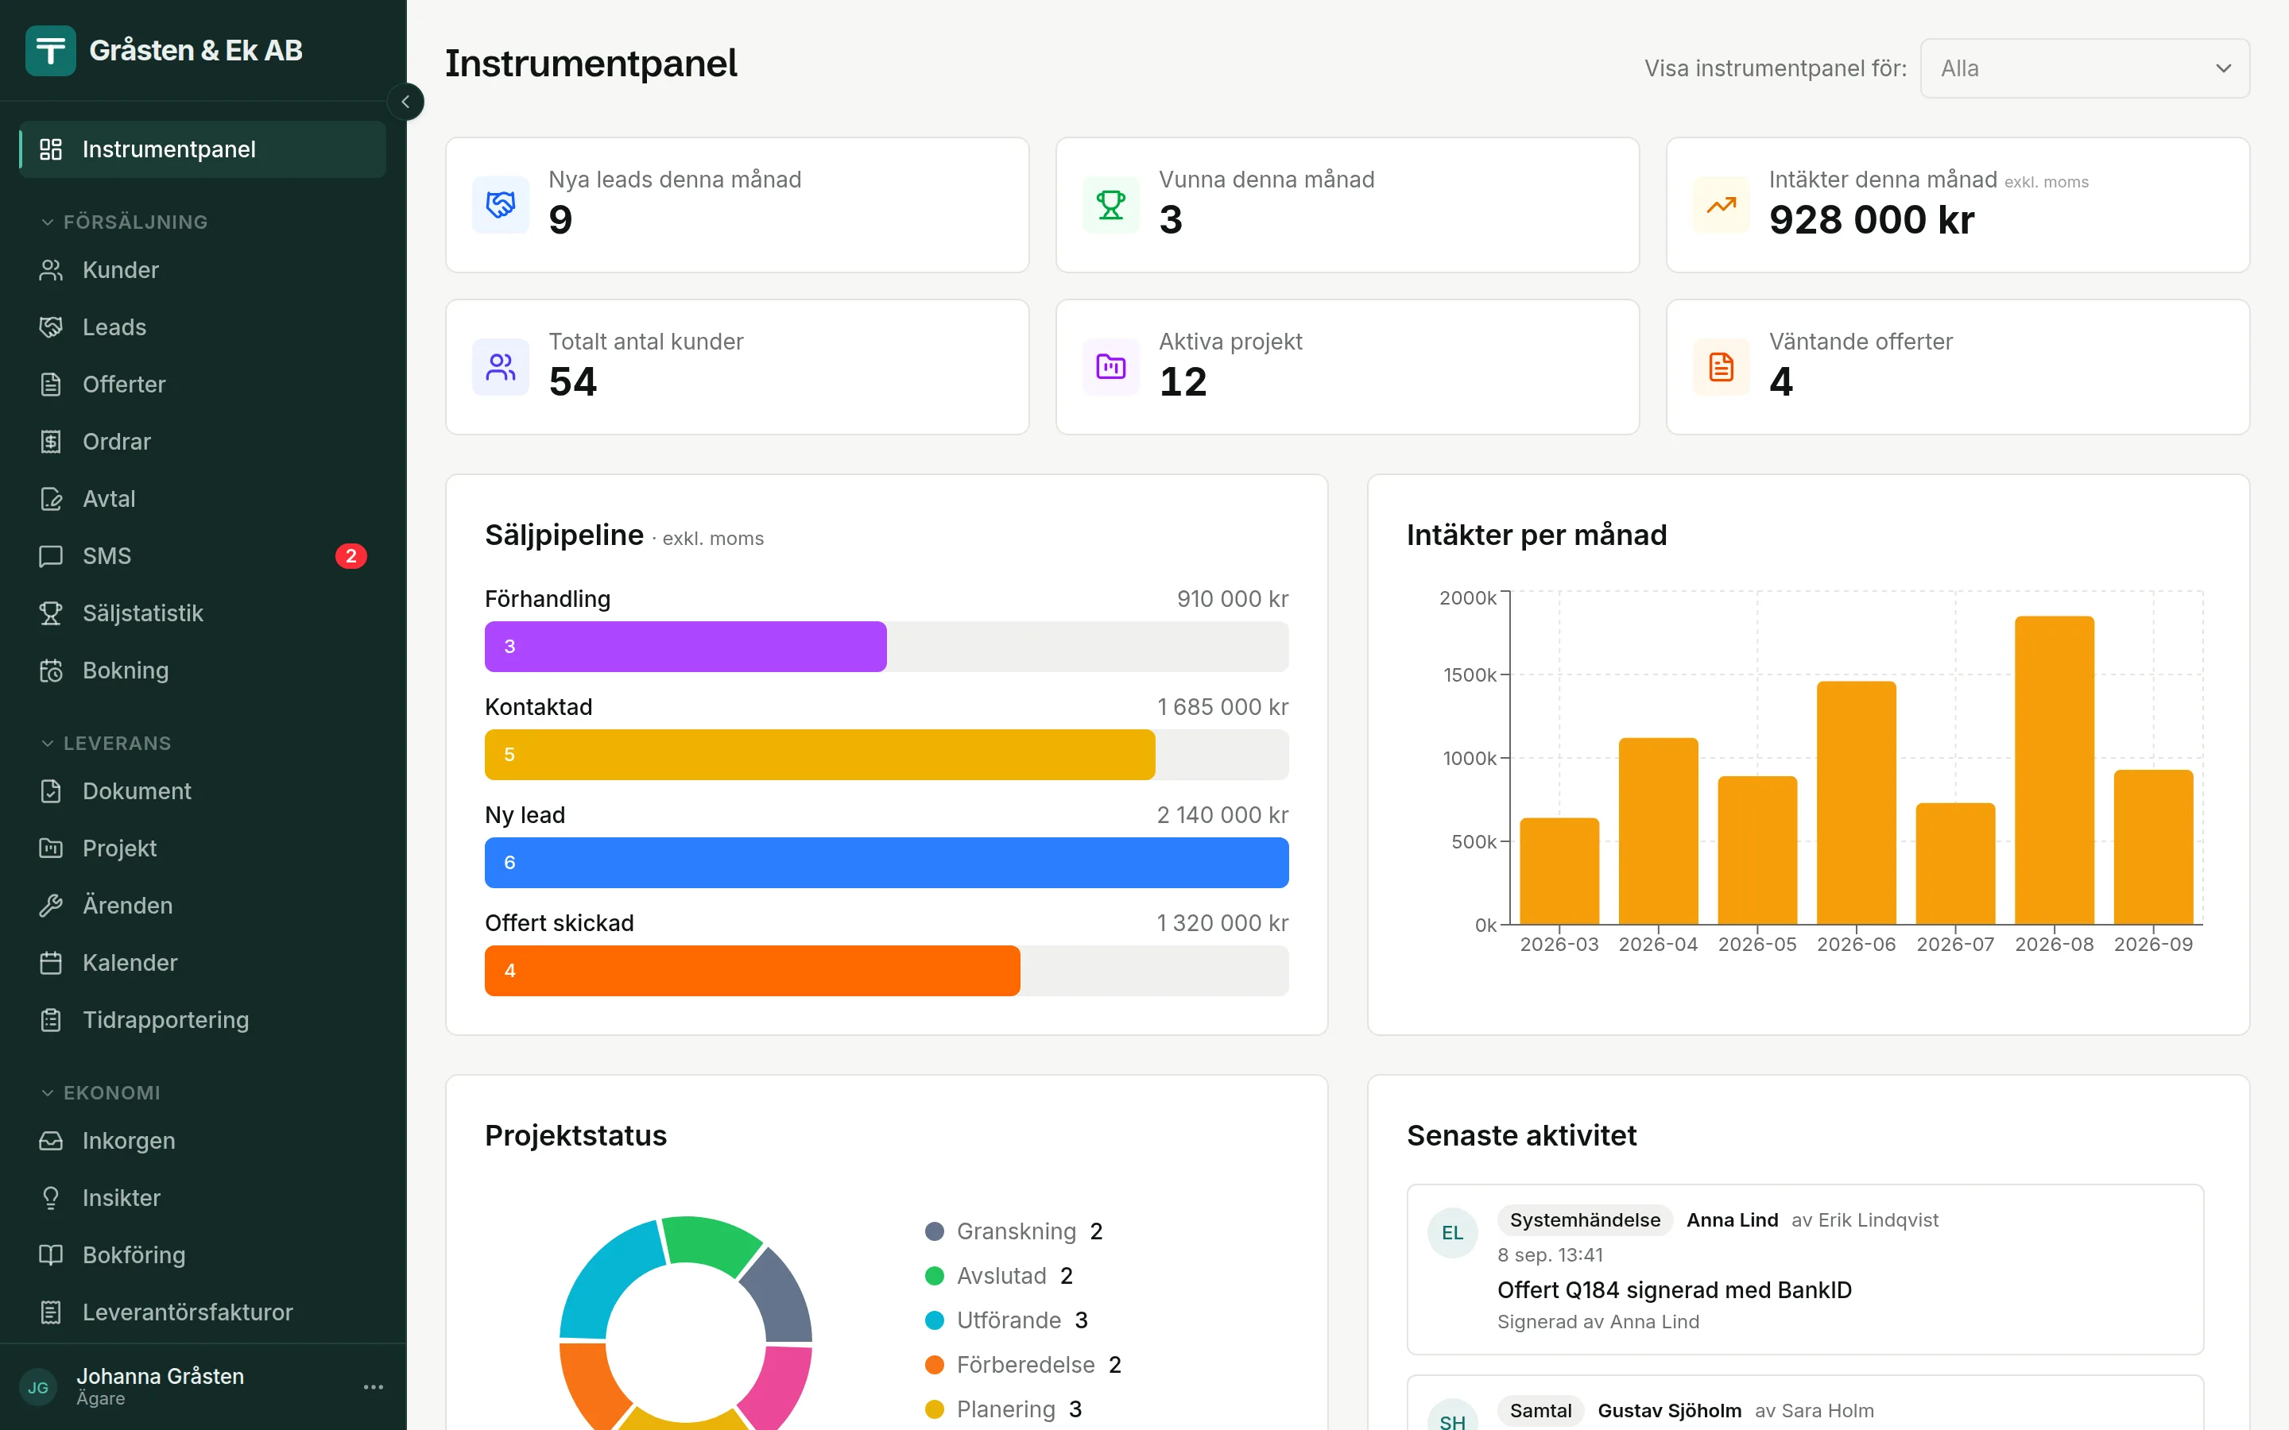Screen dimensions: 2289x1430
Task: Click the Planering legend dot
Action: (935, 1409)
